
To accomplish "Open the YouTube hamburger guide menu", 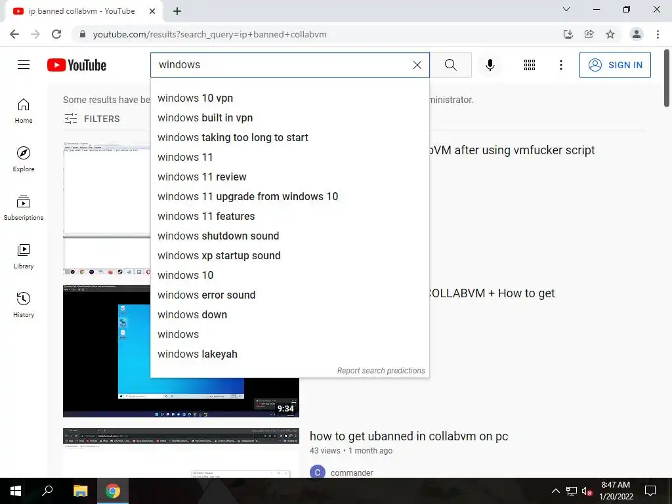I will click(24, 65).
